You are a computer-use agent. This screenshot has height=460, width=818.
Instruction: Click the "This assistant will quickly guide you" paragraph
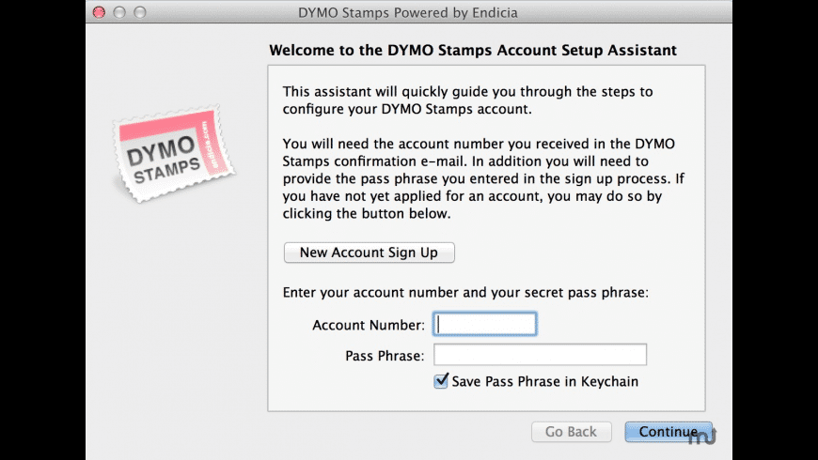(467, 100)
